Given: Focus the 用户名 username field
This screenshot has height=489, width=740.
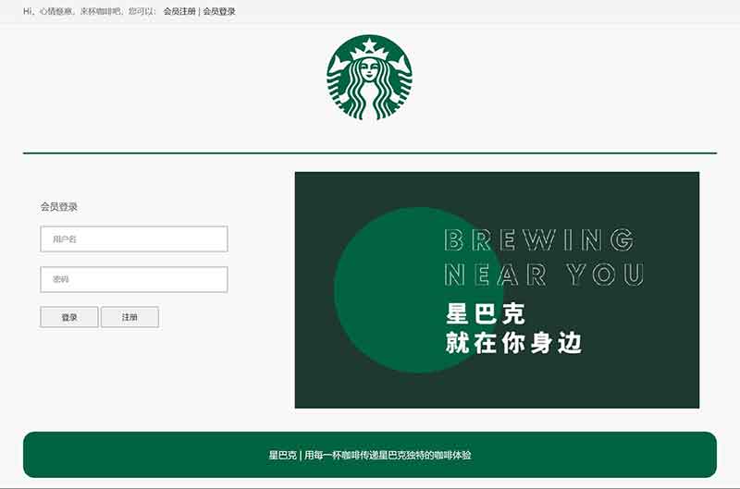Looking at the screenshot, I should click(x=134, y=239).
